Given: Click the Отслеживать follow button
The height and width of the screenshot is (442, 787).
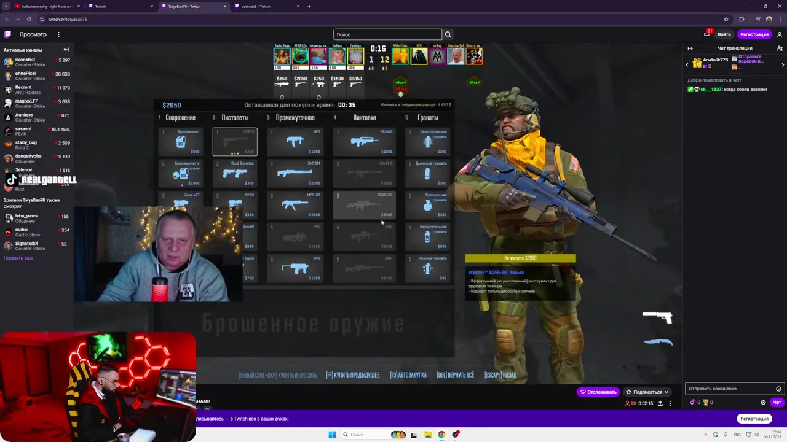Looking at the screenshot, I should pos(599,392).
